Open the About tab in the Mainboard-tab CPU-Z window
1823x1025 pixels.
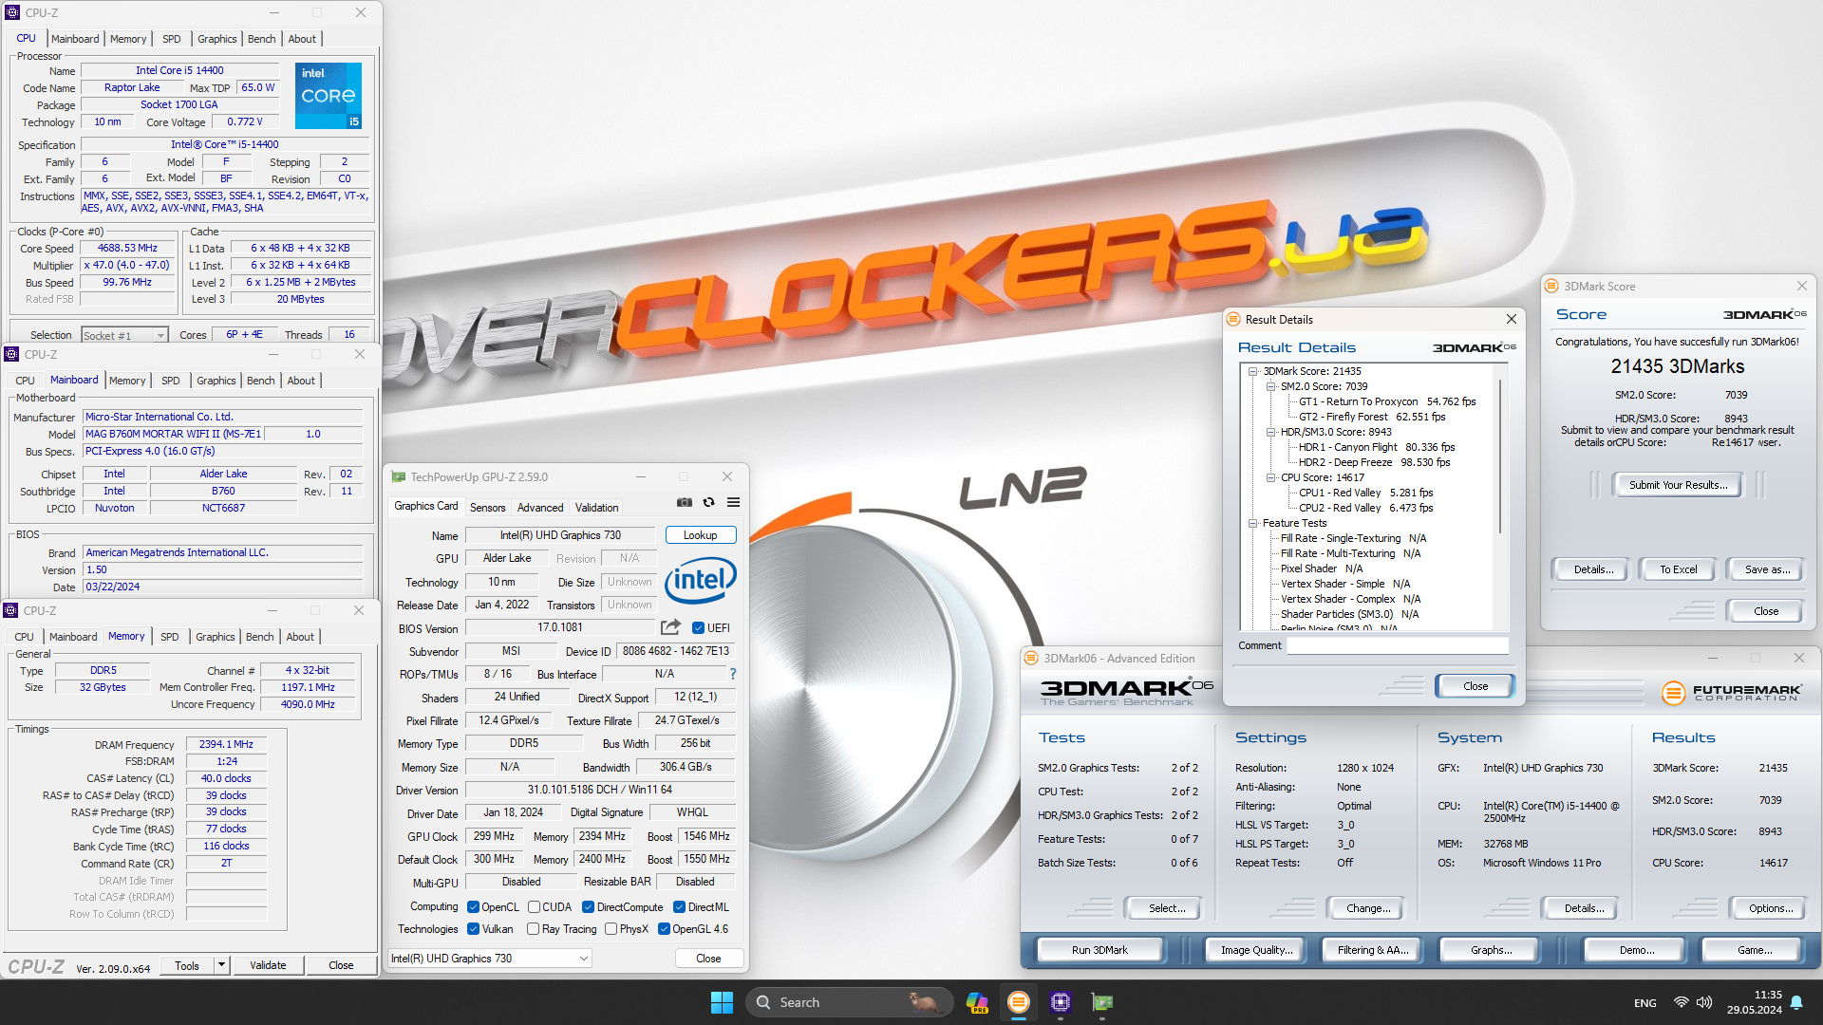pyautogui.click(x=301, y=381)
